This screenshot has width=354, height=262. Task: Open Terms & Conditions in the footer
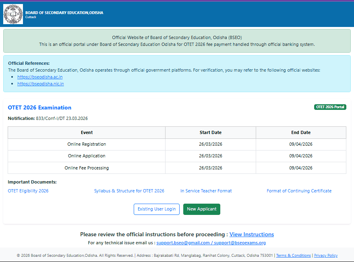point(293,256)
